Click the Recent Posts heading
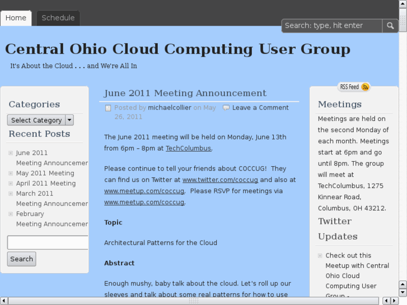 click(x=39, y=134)
